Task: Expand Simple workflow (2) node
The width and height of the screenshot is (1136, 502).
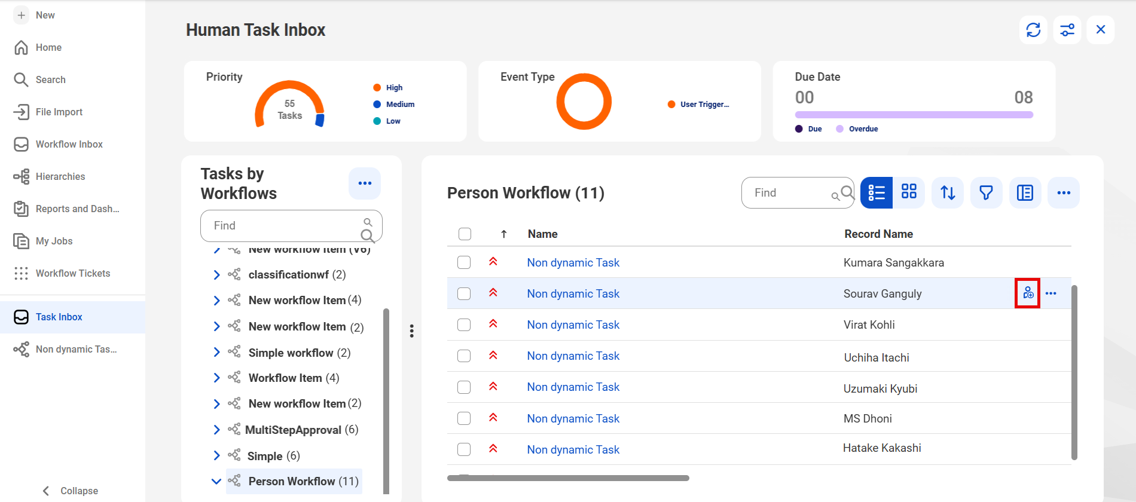Action: [216, 353]
